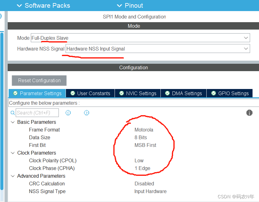Click the previous search result arrow icon
Viewport: 259px width, 202px height.
(68, 113)
